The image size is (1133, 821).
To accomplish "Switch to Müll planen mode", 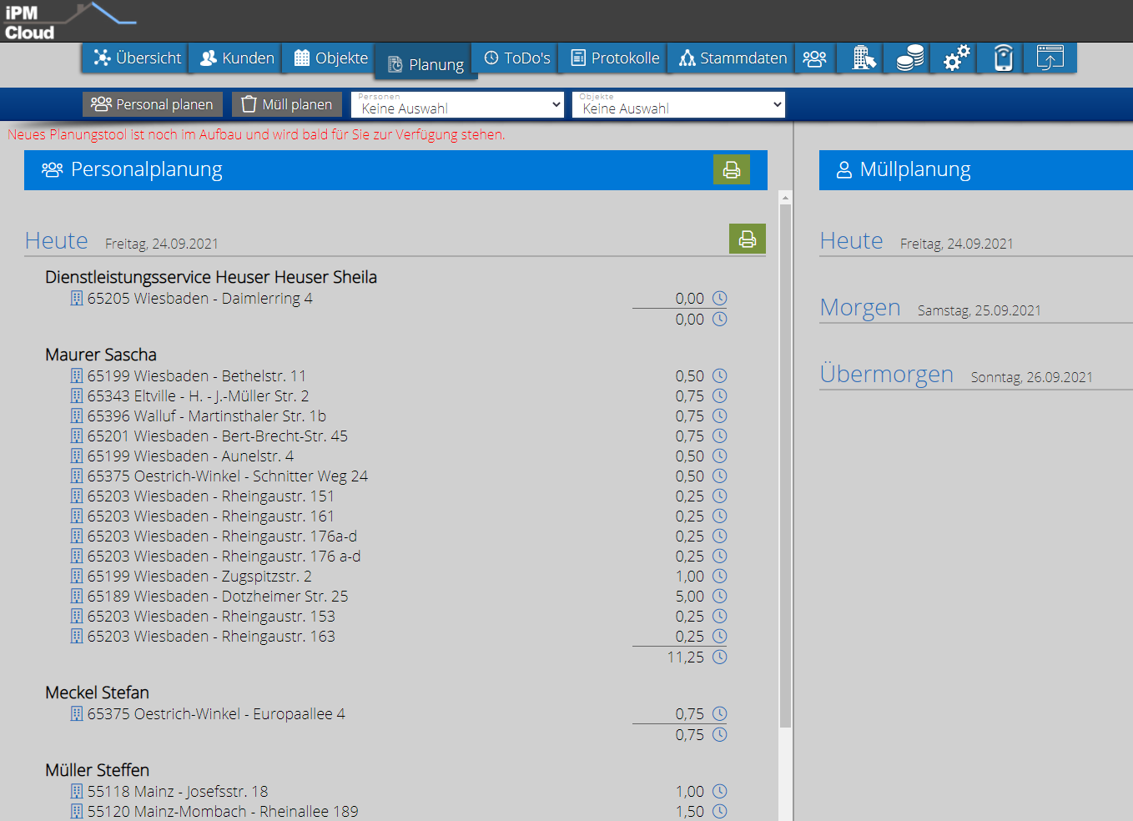I will pos(287,103).
